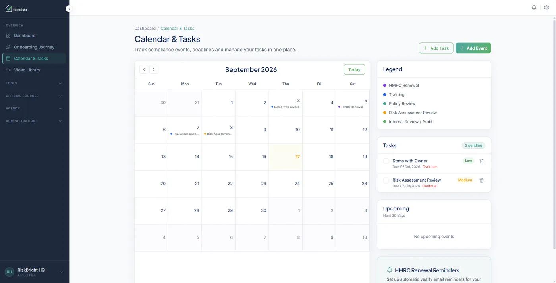Click the Calendar & Tasks calendar icon
This screenshot has width=556, height=283.
8,58
